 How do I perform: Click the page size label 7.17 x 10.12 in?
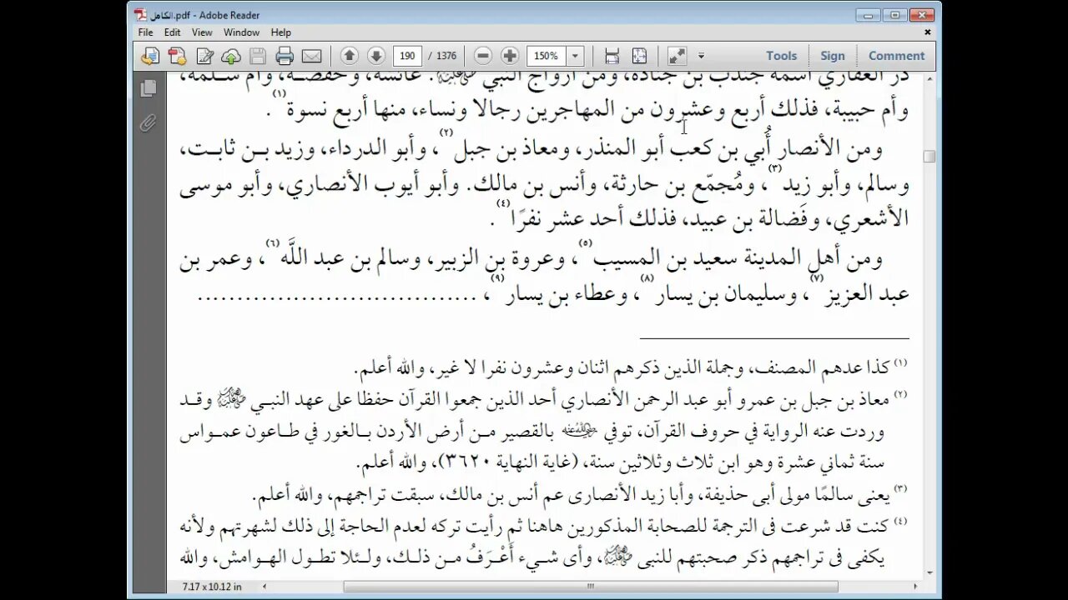(x=212, y=587)
